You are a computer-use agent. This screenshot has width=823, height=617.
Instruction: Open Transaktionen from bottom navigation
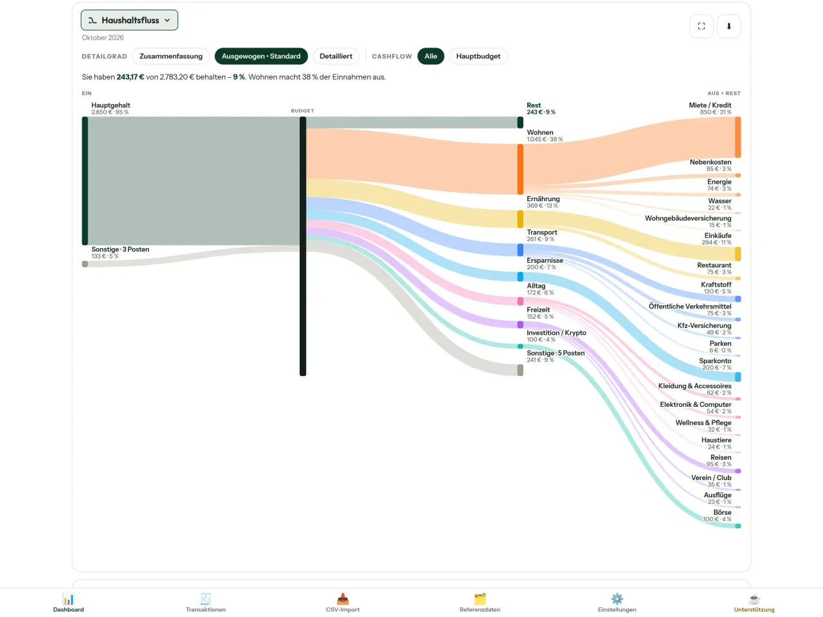point(206,603)
